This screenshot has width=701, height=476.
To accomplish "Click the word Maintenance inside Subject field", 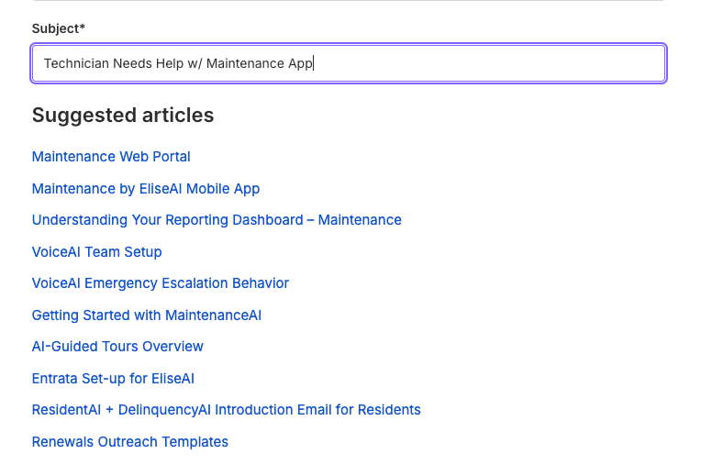I will [245, 63].
